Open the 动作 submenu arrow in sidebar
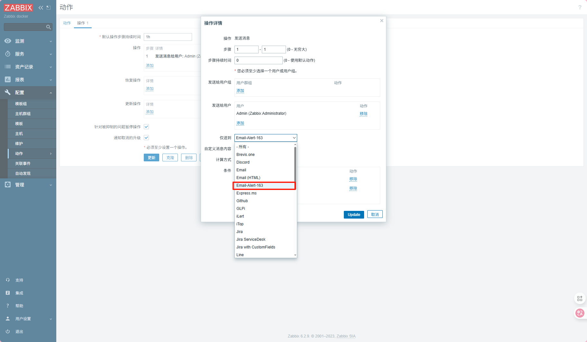The width and height of the screenshot is (587, 342). click(51, 154)
